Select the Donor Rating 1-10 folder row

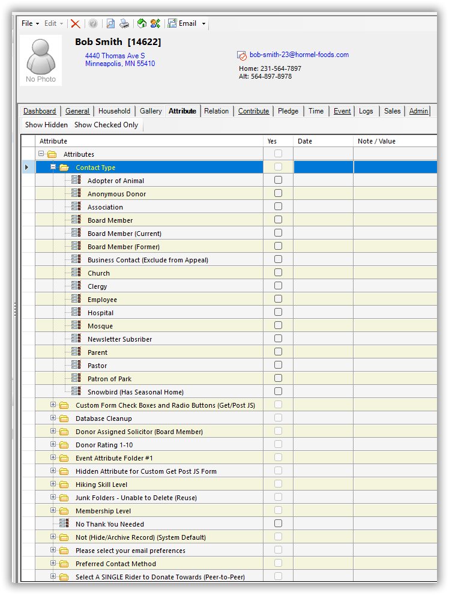(104, 445)
